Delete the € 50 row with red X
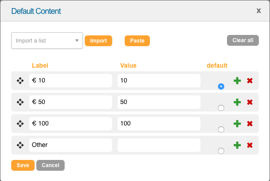Viewport: 270px width, 181px height. point(250,102)
